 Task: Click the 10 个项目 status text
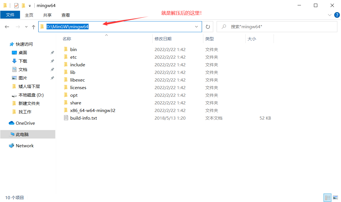(15, 197)
